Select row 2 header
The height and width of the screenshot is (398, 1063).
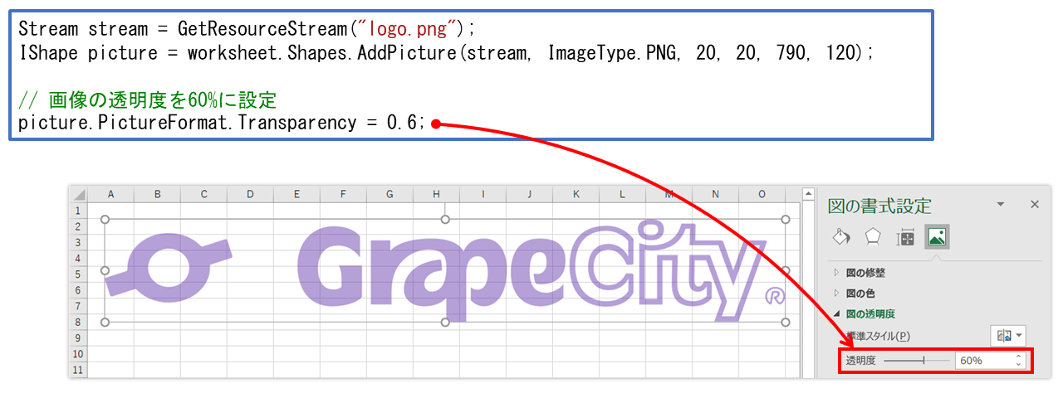point(78,226)
